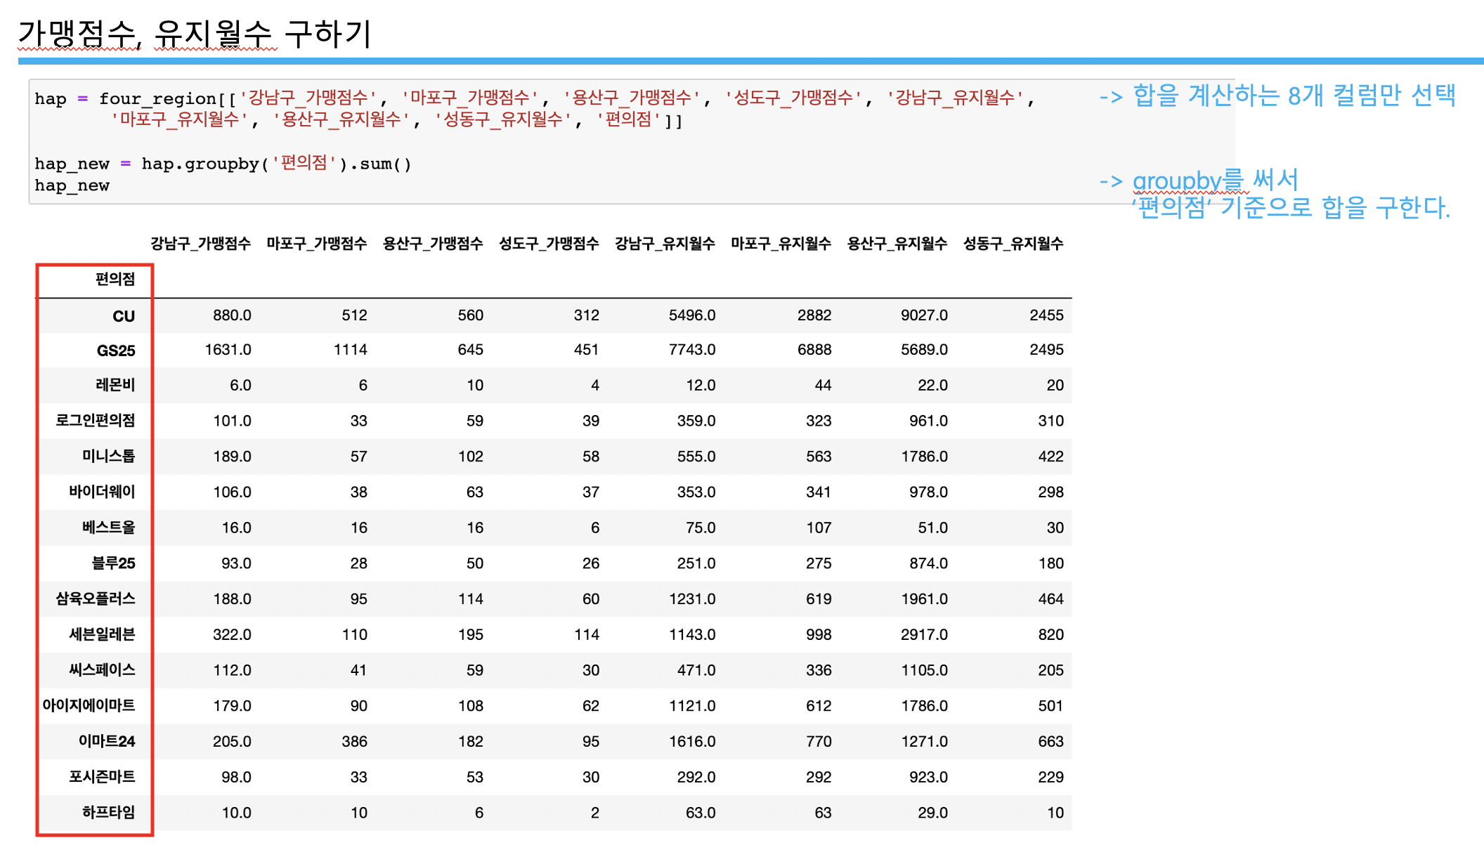Select the GS25 row label
This screenshot has height=857, width=1484.
(115, 351)
